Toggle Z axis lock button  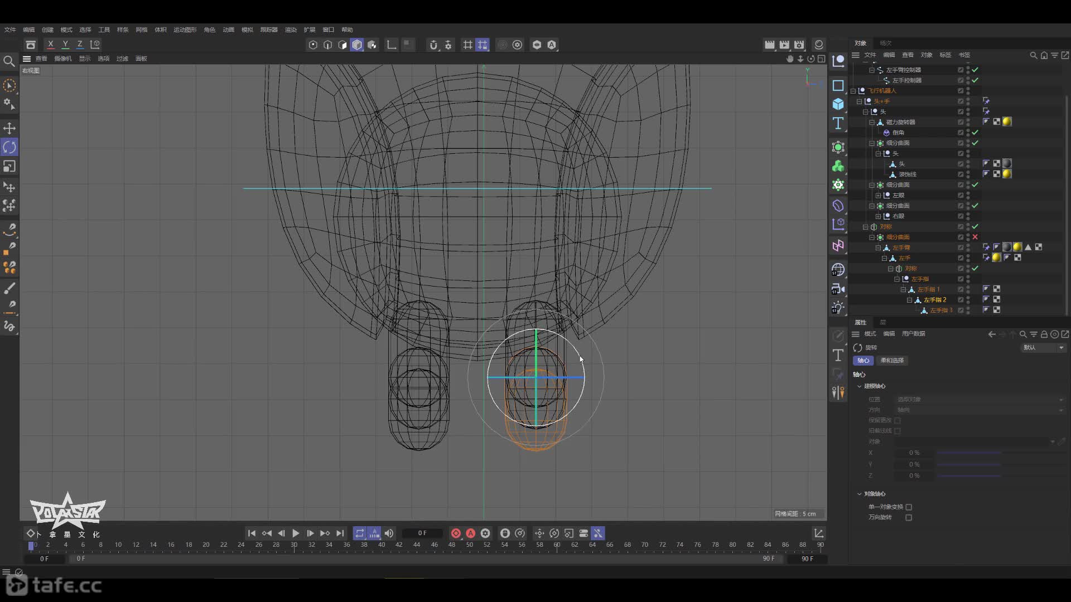pos(80,45)
